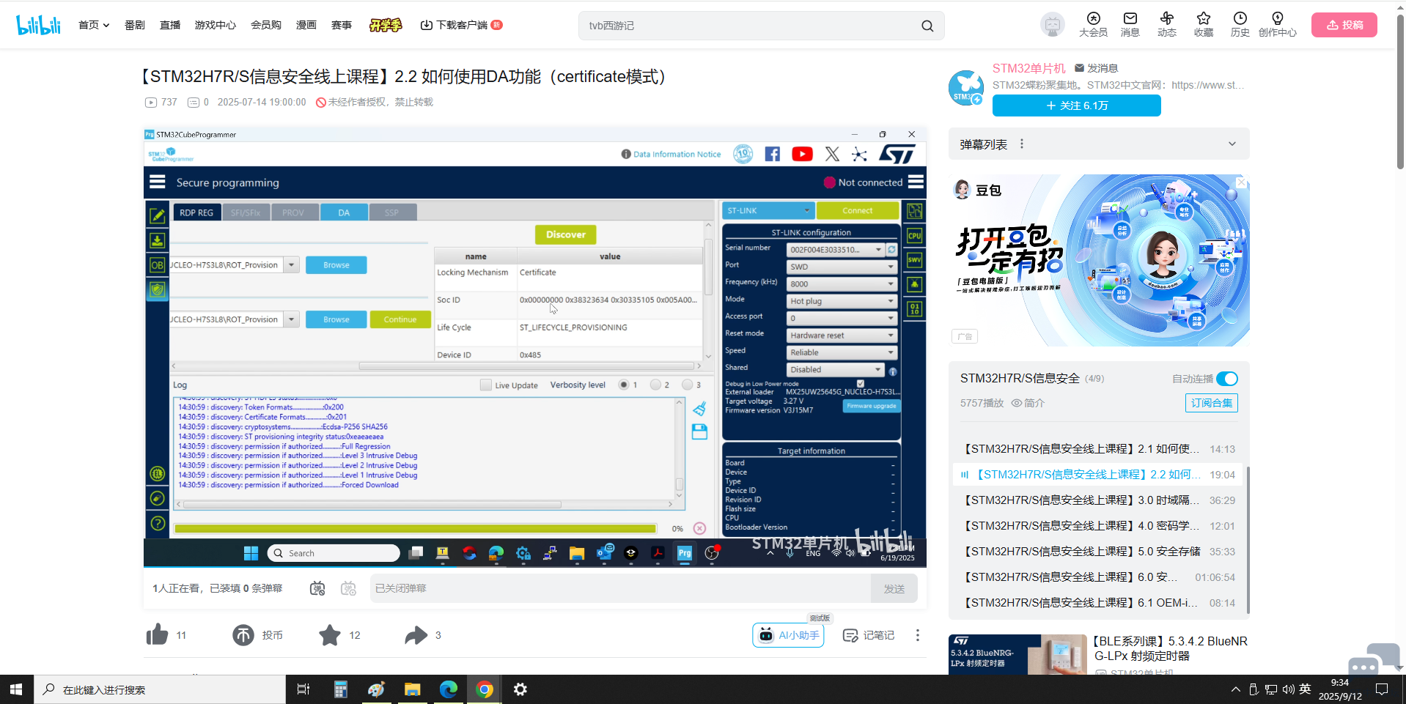Open STM32单片机 channel avatar
1406x704 pixels.
pyautogui.click(x=966, y=88)
